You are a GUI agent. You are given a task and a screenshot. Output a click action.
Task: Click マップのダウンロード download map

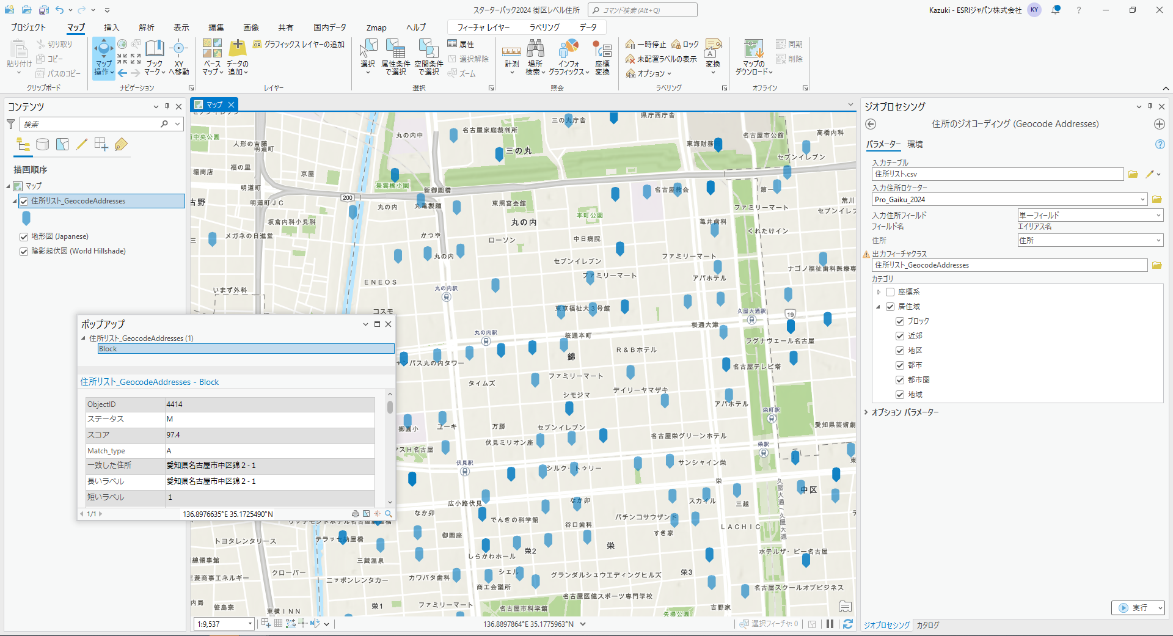tap(754, 57)
